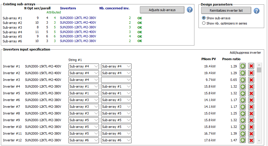The height and width of the screenshot is (146, 268).
Task: Open Sub-array #6 dropdown on Inverter #11
Action: 116,133
